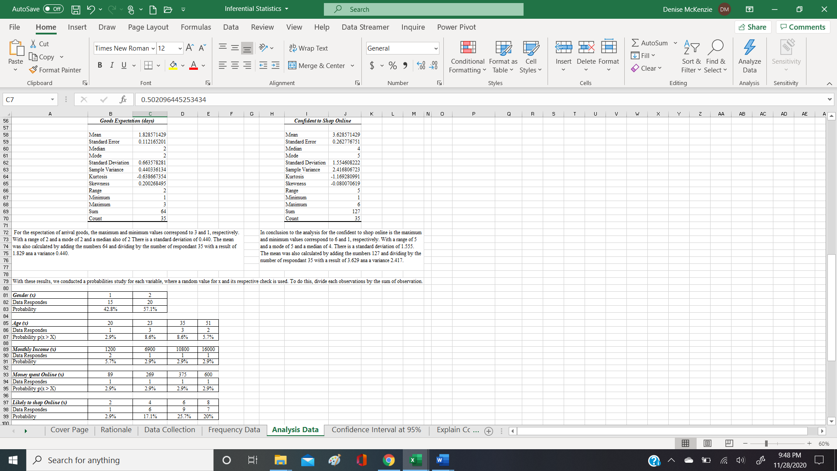
Task: Expand AutoSum options arrow
Action: [x=675, y=43]
